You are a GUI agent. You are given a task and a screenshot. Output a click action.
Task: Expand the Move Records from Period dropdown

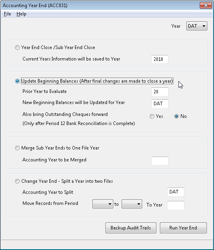[103, 204]
